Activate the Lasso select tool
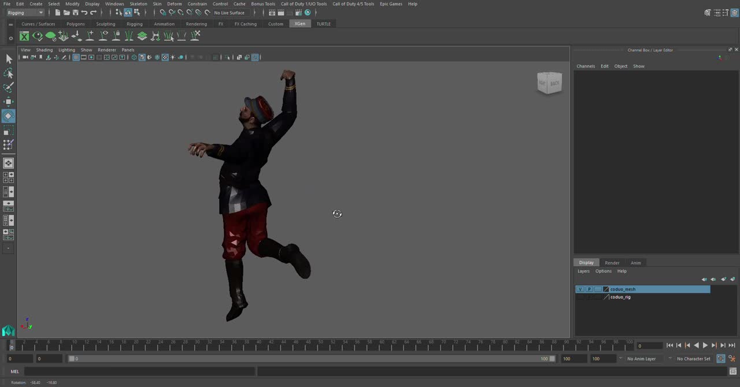Viewport: 740px width, 387px height. (8, 73)
